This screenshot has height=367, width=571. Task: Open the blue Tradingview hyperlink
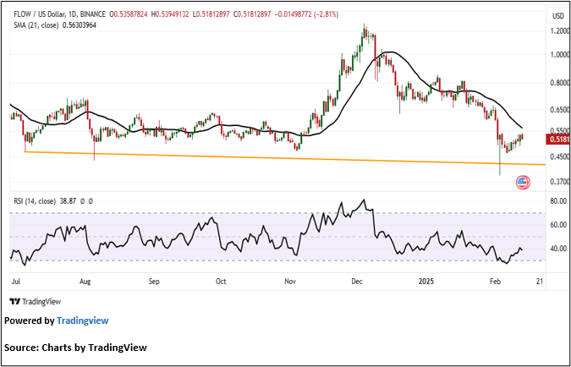(x=83, y=320)
